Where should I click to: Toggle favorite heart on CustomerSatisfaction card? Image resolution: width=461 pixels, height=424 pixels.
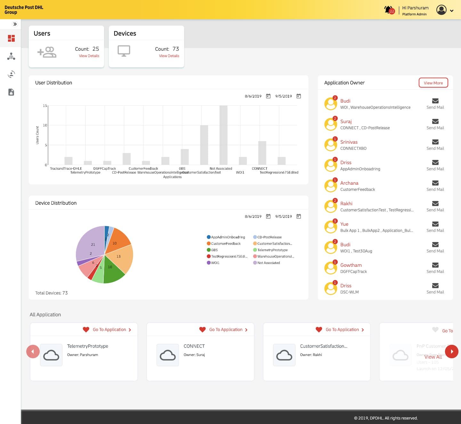(319, 329)
